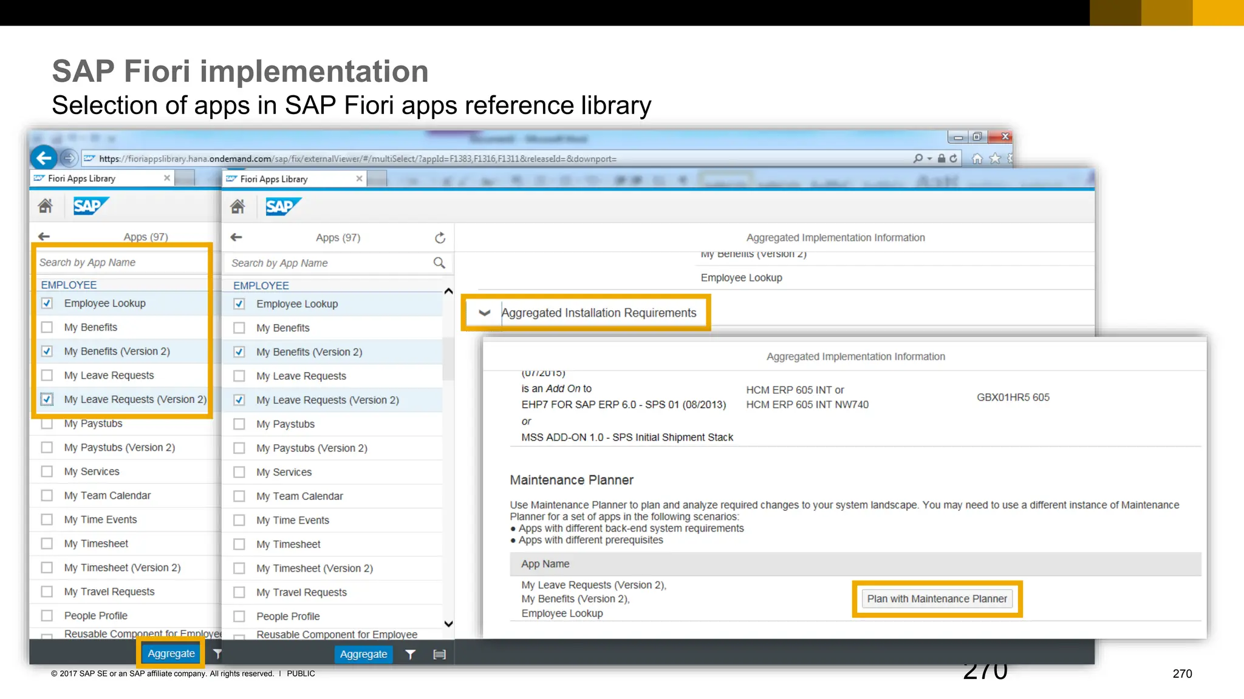The image size is (1244, 699).
Task: Click the SAP logo in right window
Action: [x=283, y=207]
